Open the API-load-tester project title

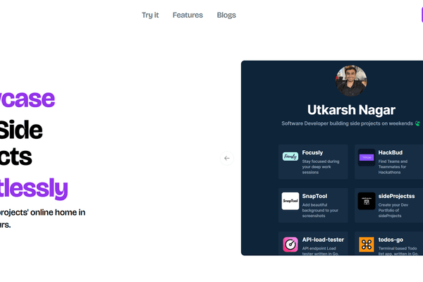[323, 240]
